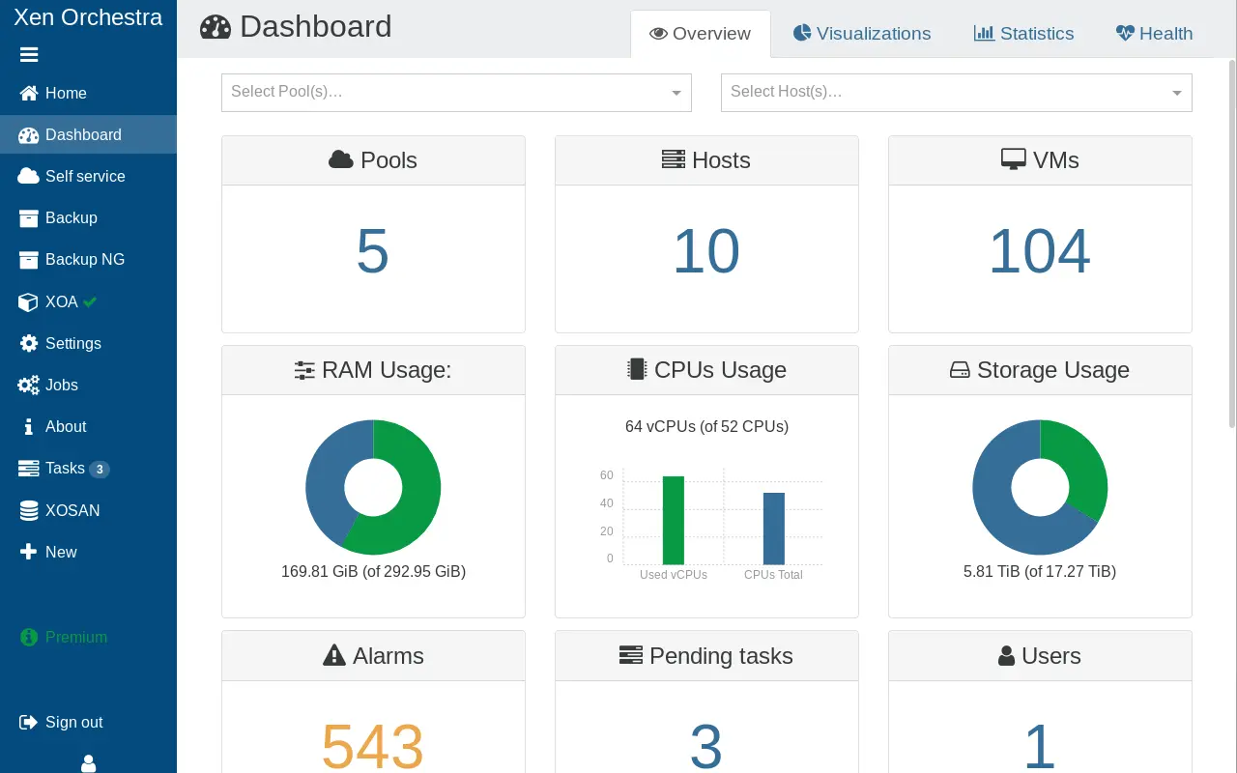Toggle the RAM Usage sliders icon
The height and width of the screenshot is (773, 1237).
pyautogui.click(x=303, y=369)
